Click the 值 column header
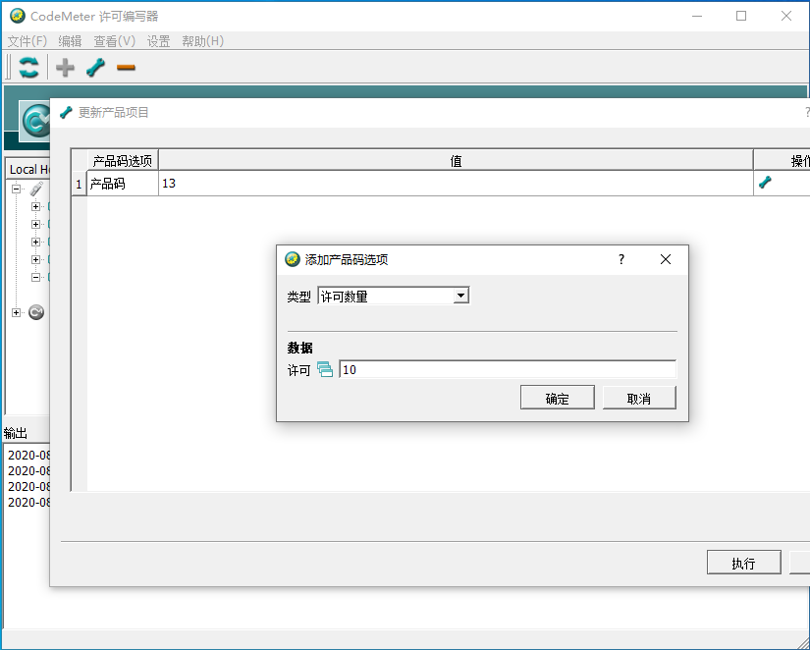The image size is (810, 650). [456, 161]
